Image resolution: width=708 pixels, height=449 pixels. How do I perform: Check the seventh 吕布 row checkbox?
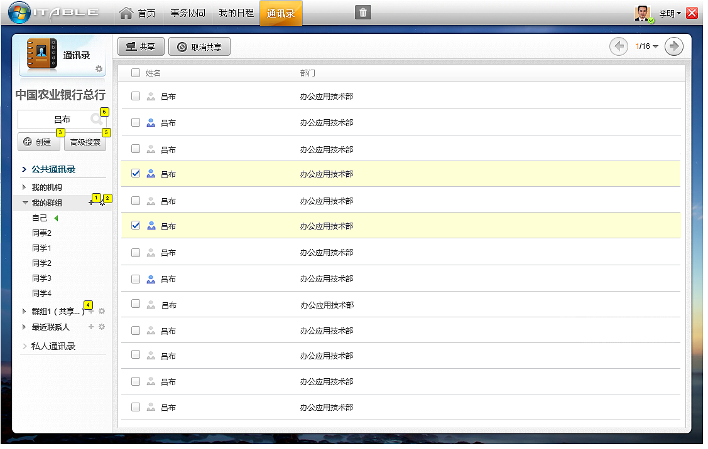(136, 253)
